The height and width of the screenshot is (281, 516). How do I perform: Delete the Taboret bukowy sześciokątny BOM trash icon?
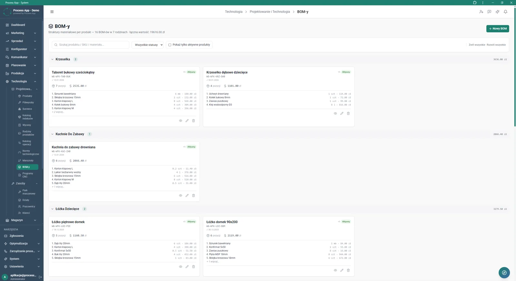click(193, 121)
